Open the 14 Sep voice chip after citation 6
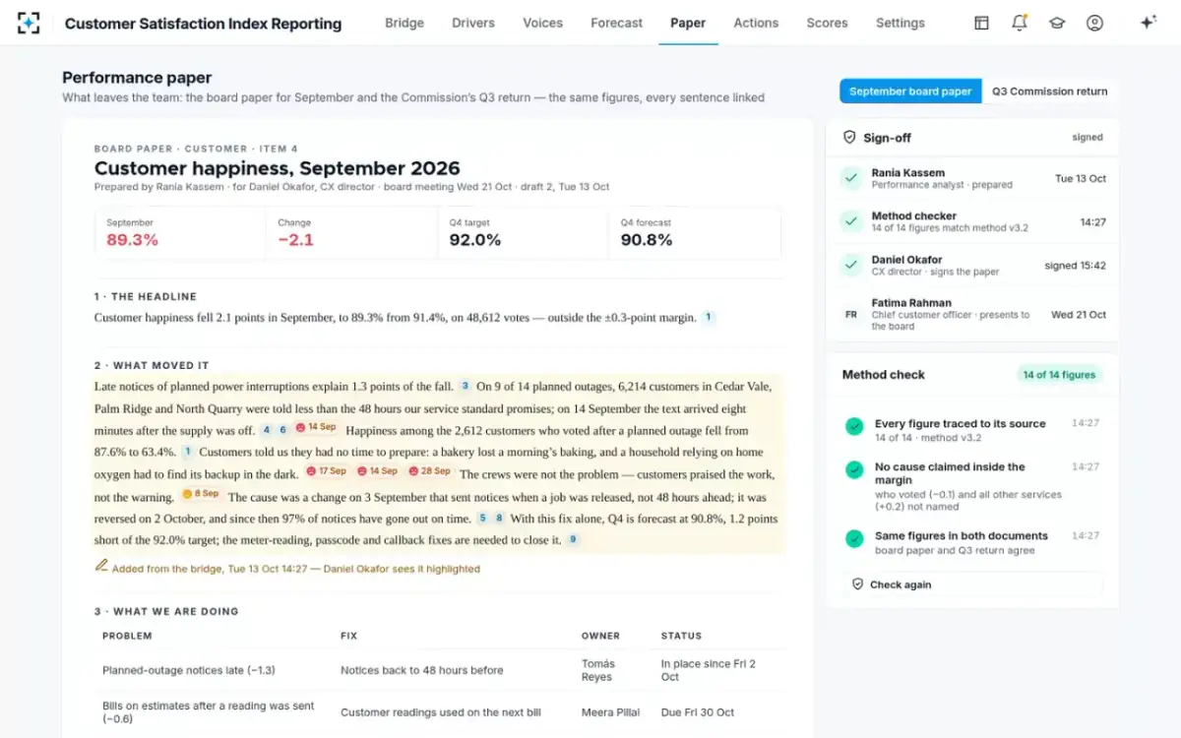 pos(317,428)
